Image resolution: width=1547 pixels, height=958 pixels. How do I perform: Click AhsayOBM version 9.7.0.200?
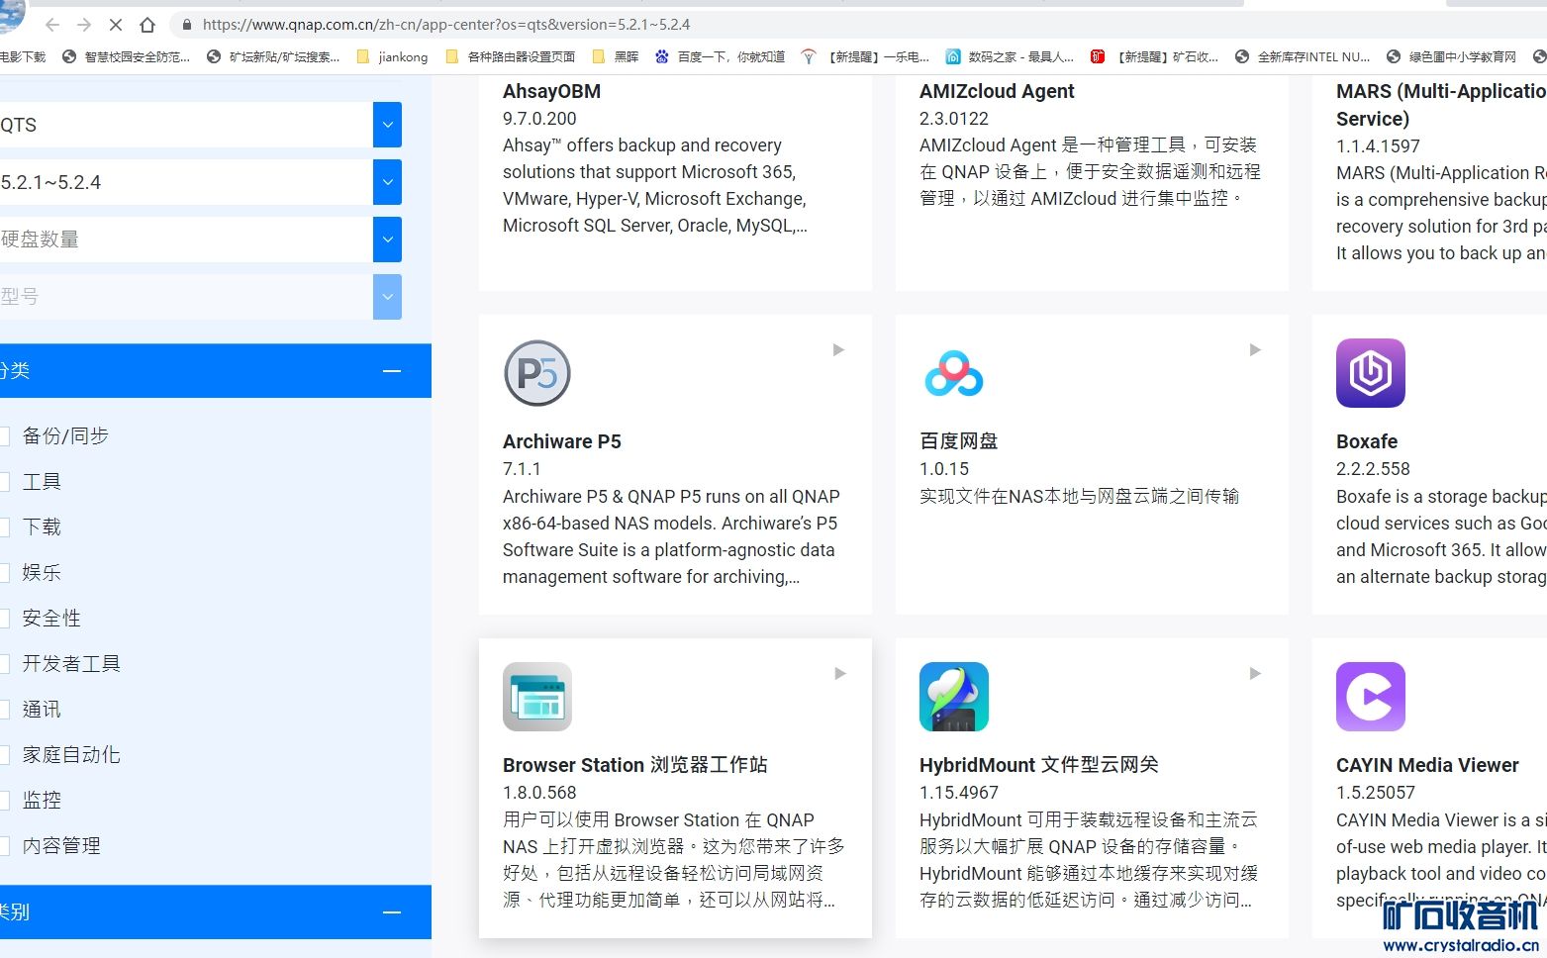click(x=539, y=119)
